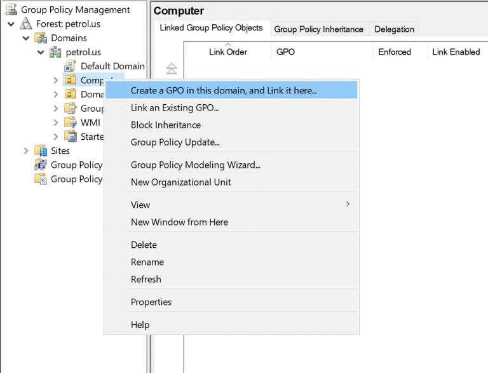Select Default Domain policy tree item
The width and height of the screenshot is (488, 373).
pos(112,66)
